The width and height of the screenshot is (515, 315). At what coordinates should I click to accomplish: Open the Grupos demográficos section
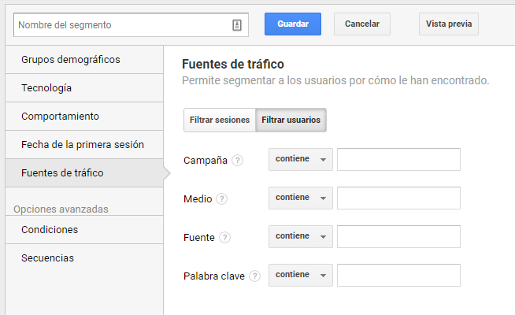pyautogui.click(x=84, y=59)
